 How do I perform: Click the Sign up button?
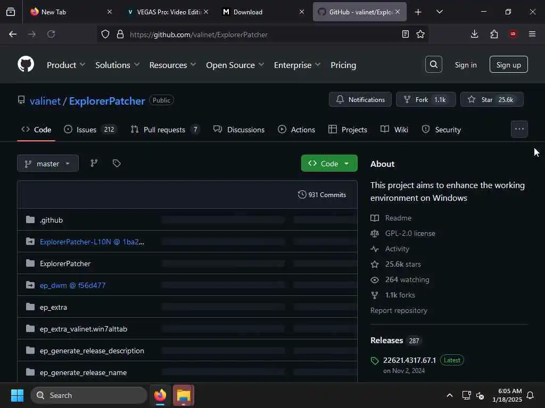508,64
